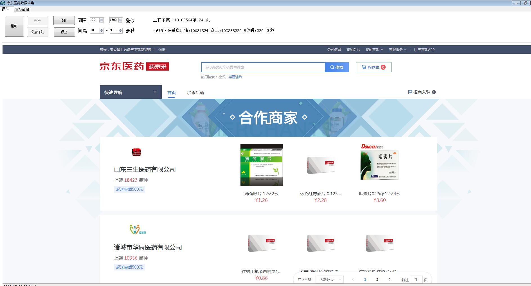Expand the 客服服务 dropdown
The width and height of the screenshot is (531, 286).
[x=397, y=50]
